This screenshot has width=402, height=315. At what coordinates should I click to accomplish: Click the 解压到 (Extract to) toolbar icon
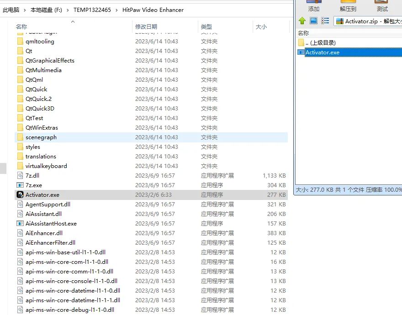[348, 6]
